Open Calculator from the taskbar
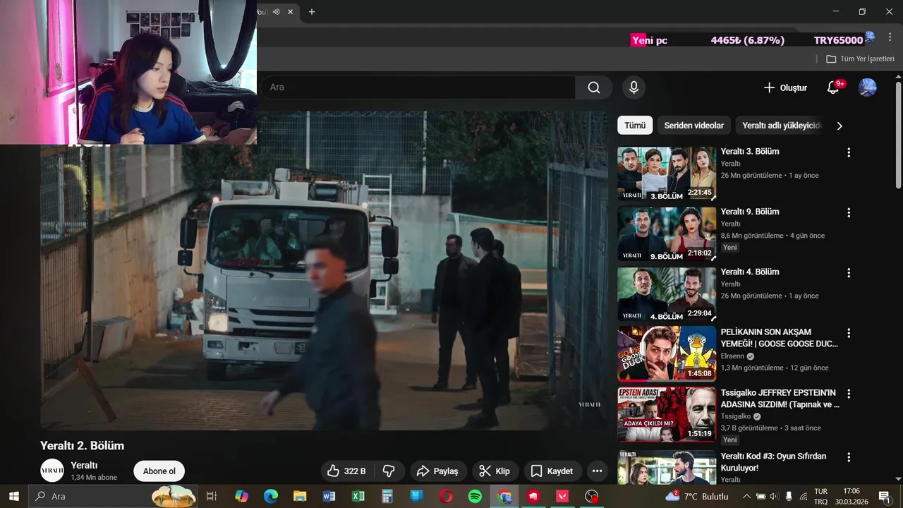Screen dimensions: 903x508 click(x=387, y=497)
